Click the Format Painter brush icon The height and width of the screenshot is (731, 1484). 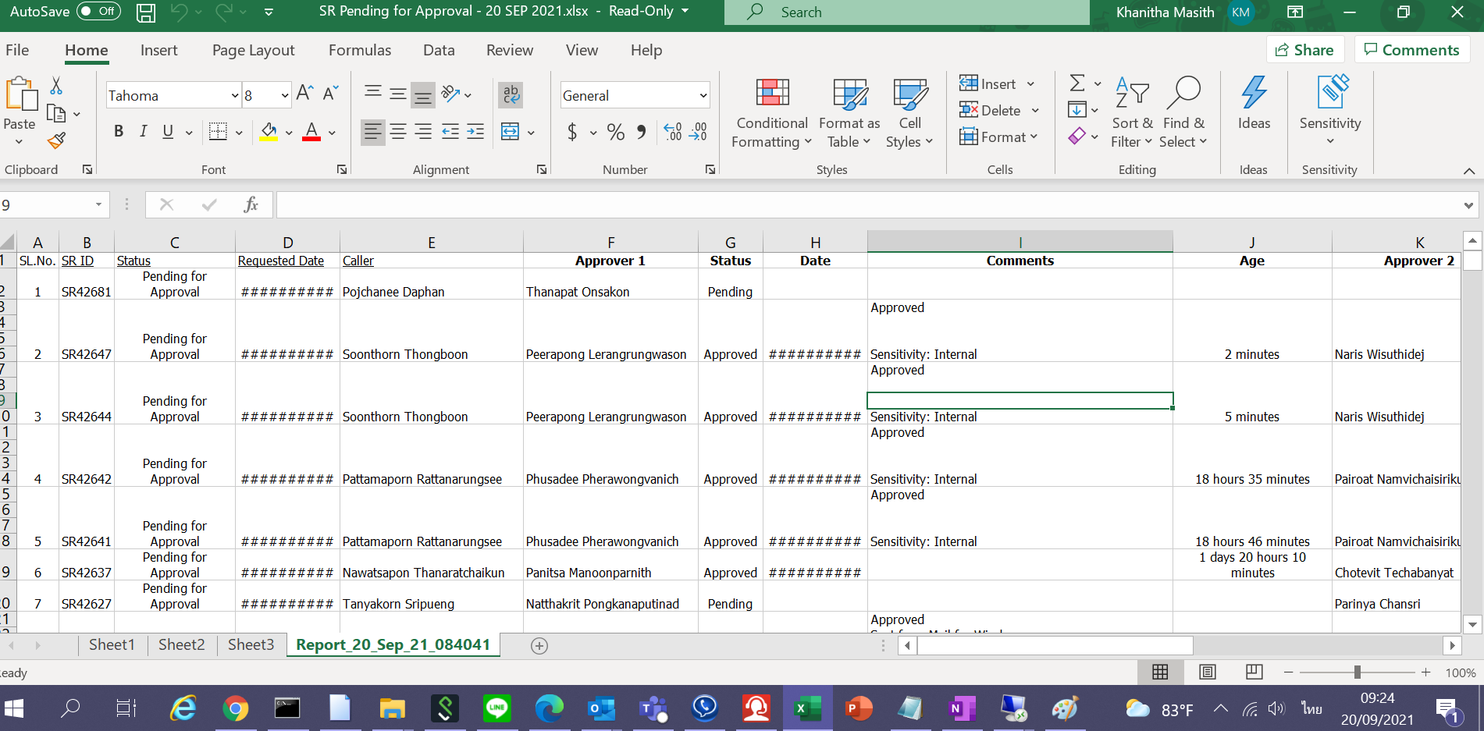click(56, 141)
